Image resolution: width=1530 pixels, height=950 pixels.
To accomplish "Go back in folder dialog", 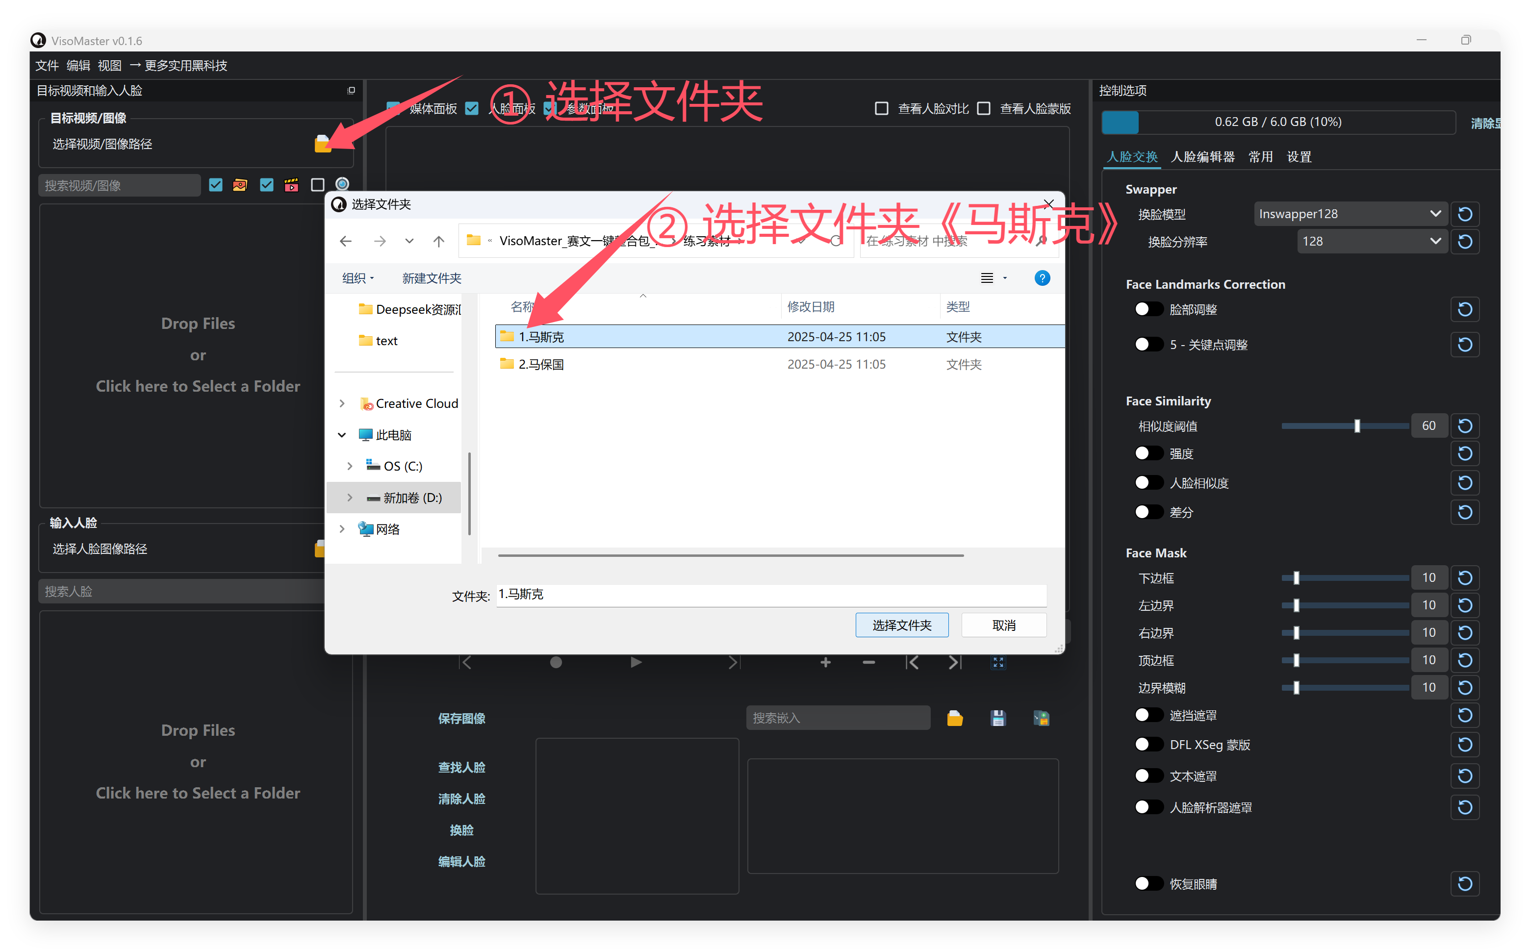I will tap(346, 241).
